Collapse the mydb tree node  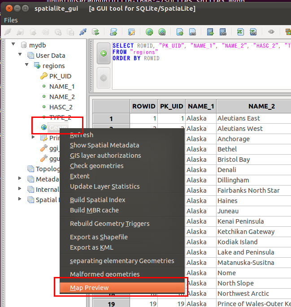(x=13, y=44)
